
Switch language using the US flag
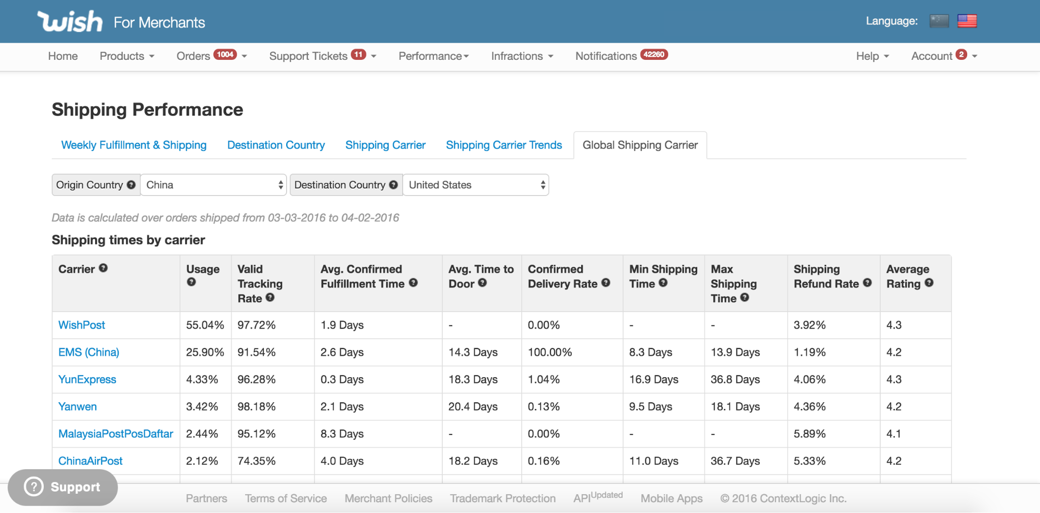pyautogui.click(x=967, y=21)
